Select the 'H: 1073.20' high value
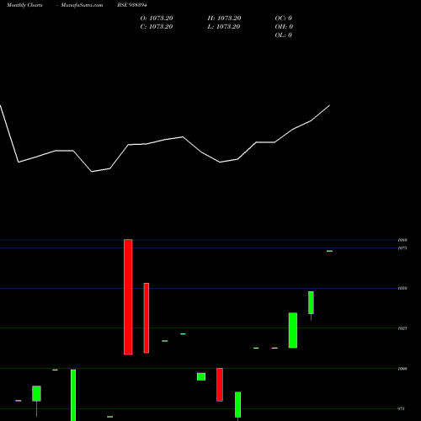Screen dimensions: 421x421 pyautogui.click(x=224, y=19)
